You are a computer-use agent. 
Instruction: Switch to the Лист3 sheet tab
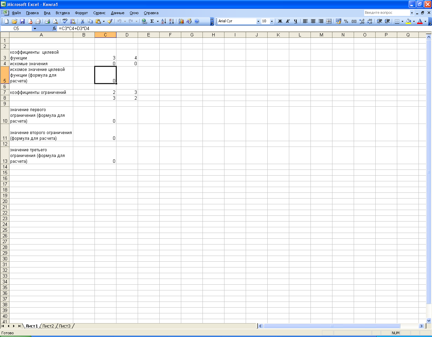(64, 326)
